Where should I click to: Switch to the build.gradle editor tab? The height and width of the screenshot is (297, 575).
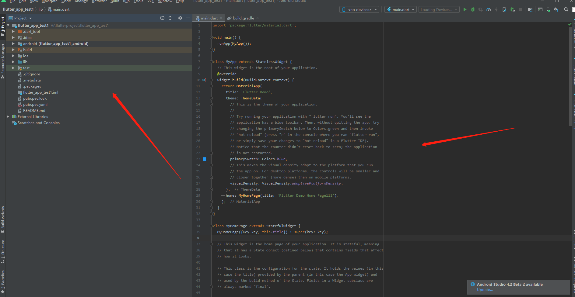point(243,18)
